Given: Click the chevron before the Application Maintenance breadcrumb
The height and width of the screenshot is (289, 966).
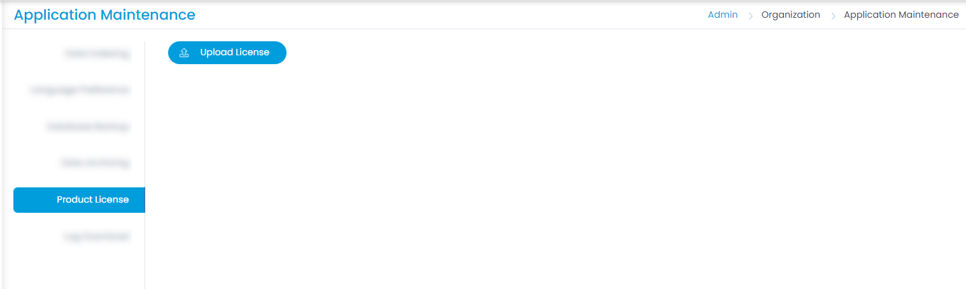Looking at the screenshot, I should [x=833, y=15].
